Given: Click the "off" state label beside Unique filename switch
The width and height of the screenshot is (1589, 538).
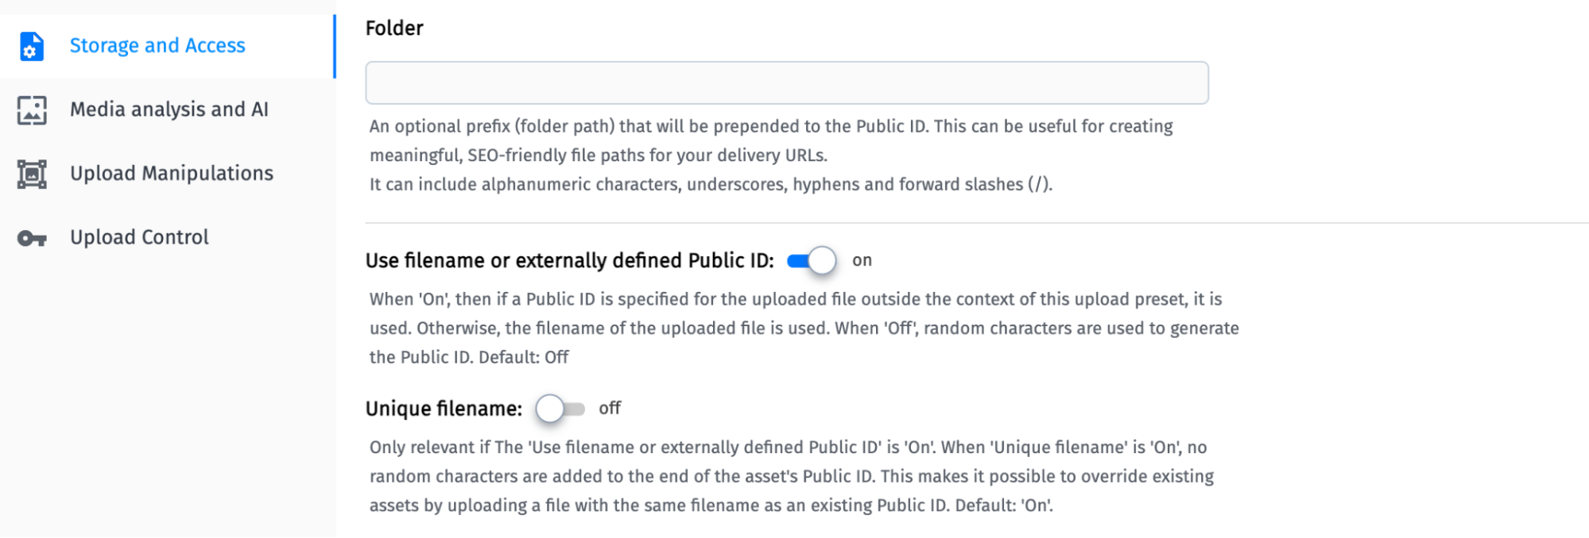Looking at the screenshot, I should (610, 408).
